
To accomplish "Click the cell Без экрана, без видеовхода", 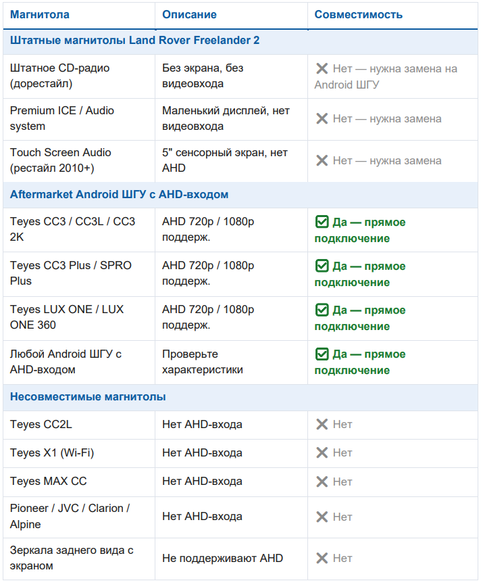I will 231,76.
